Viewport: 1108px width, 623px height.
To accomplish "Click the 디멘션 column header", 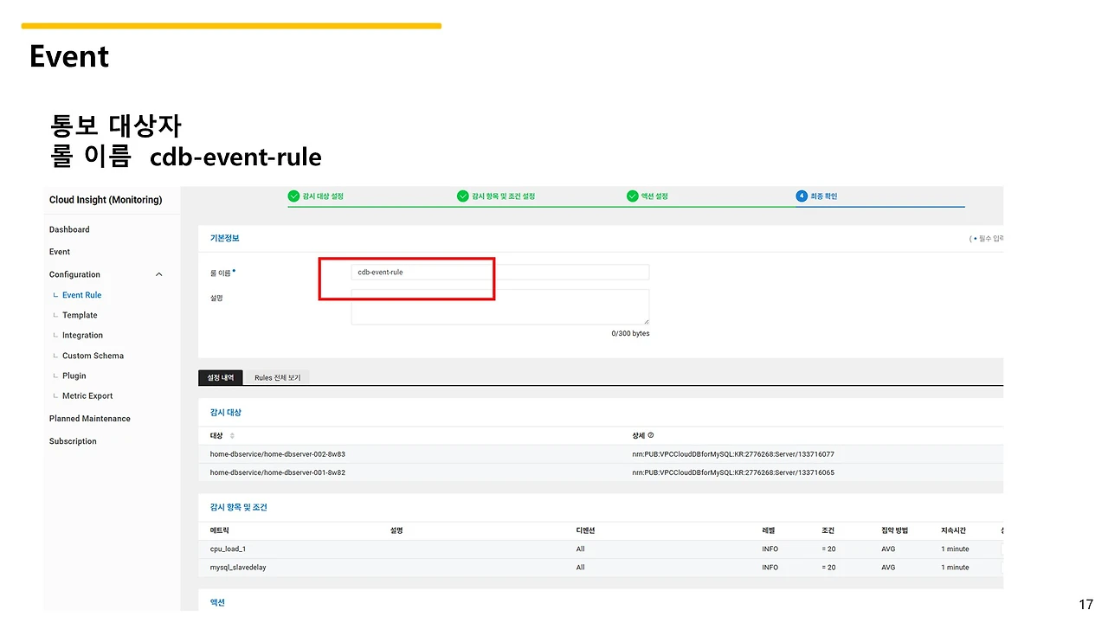I will click(x=585, y=530).
